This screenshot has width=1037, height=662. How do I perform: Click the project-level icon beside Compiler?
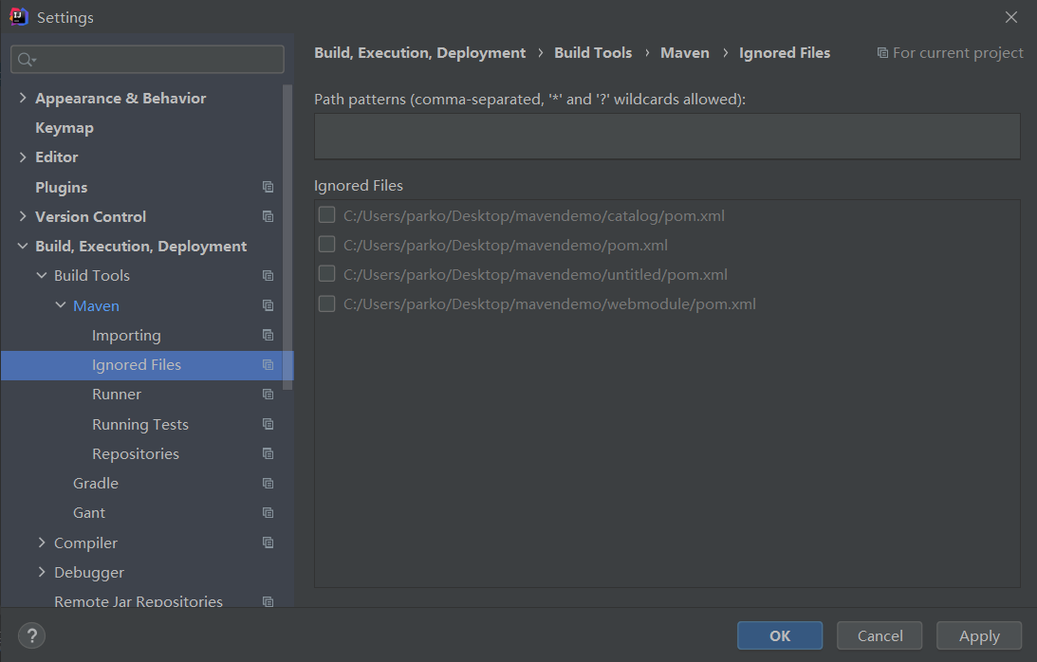click(x=268, y=542)
